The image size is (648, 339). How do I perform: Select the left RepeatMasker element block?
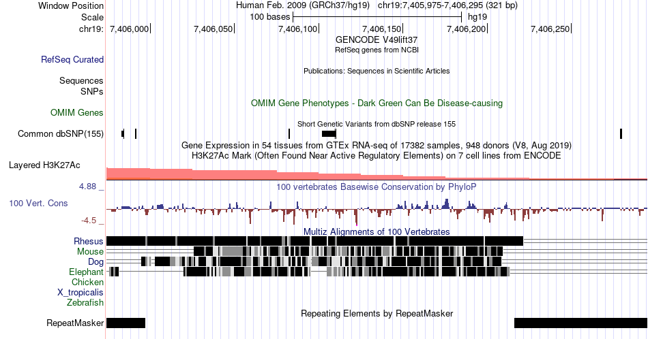126,323
